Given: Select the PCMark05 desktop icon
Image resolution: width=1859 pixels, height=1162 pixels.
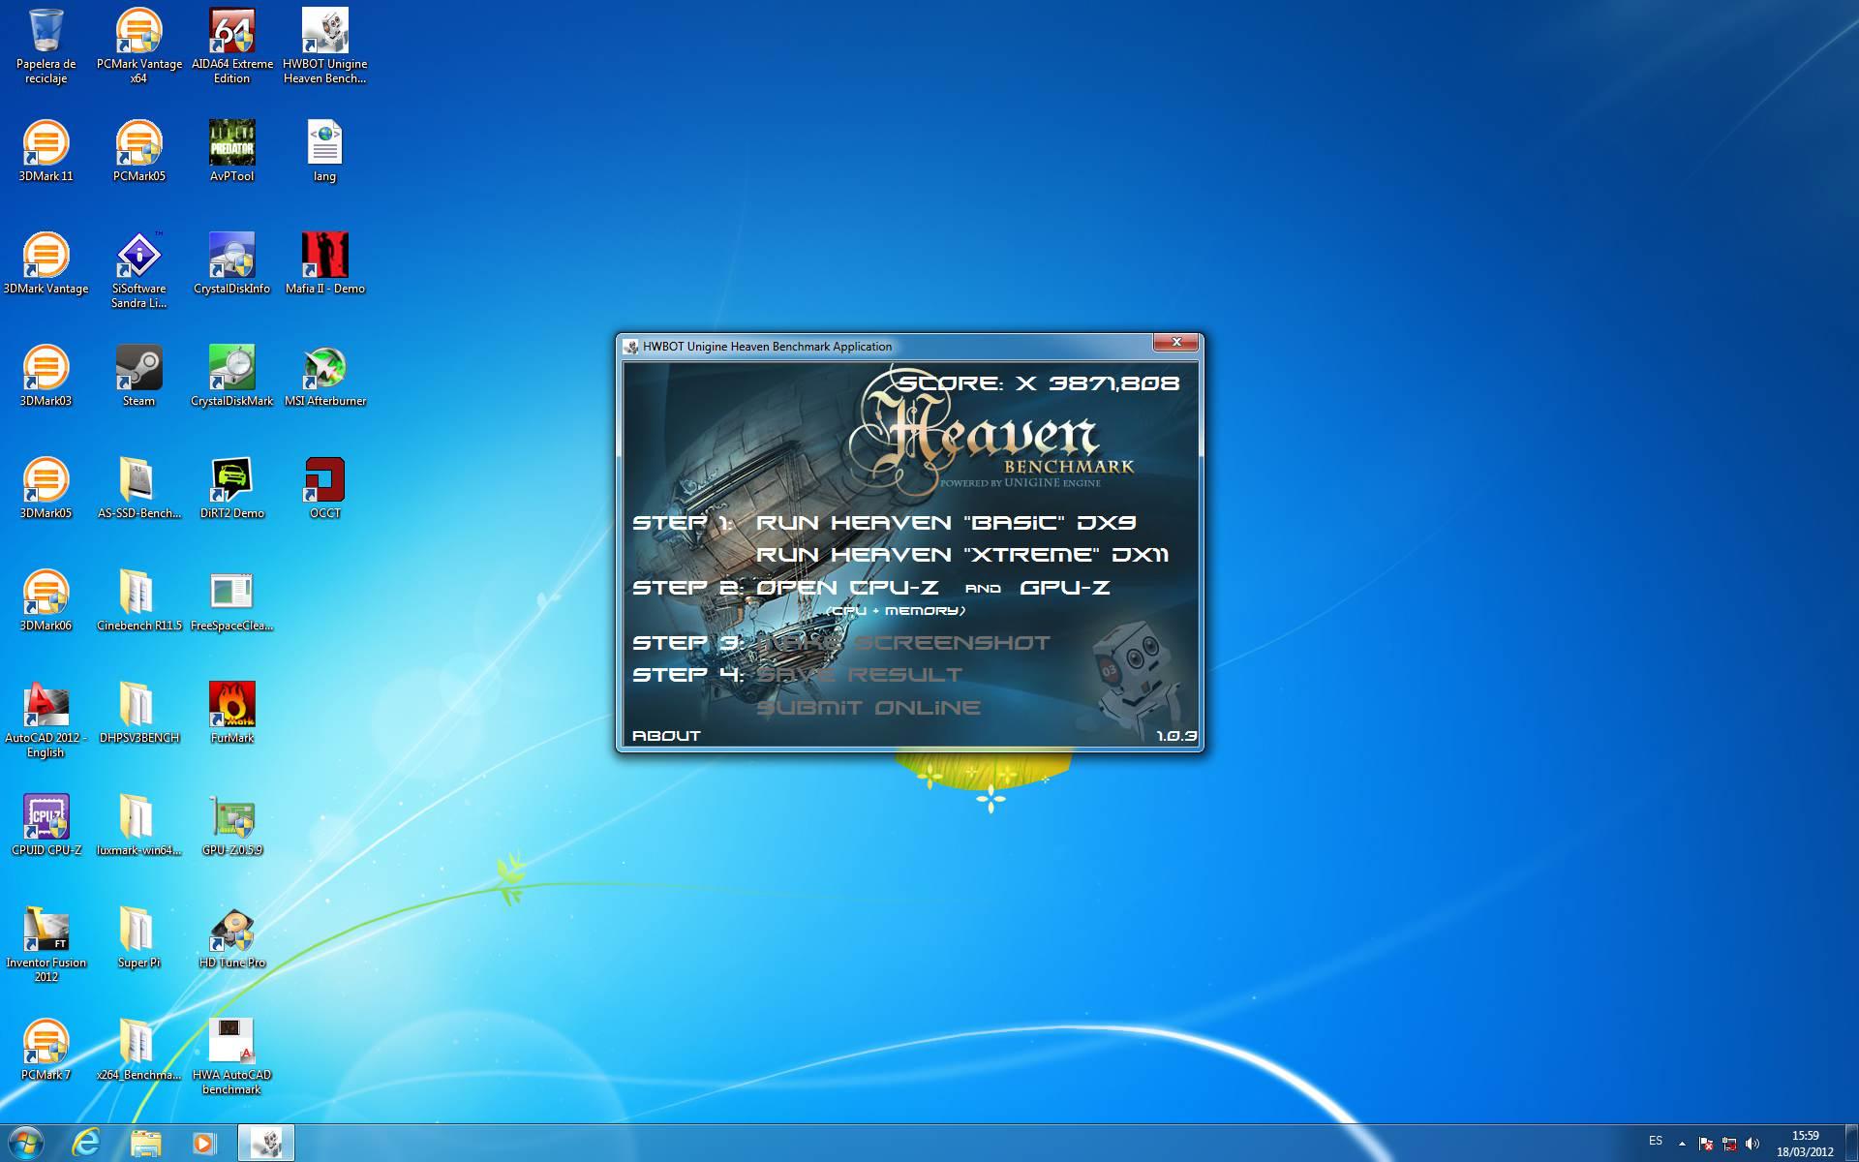Looking at the screenshot, I should coord(139,151).
